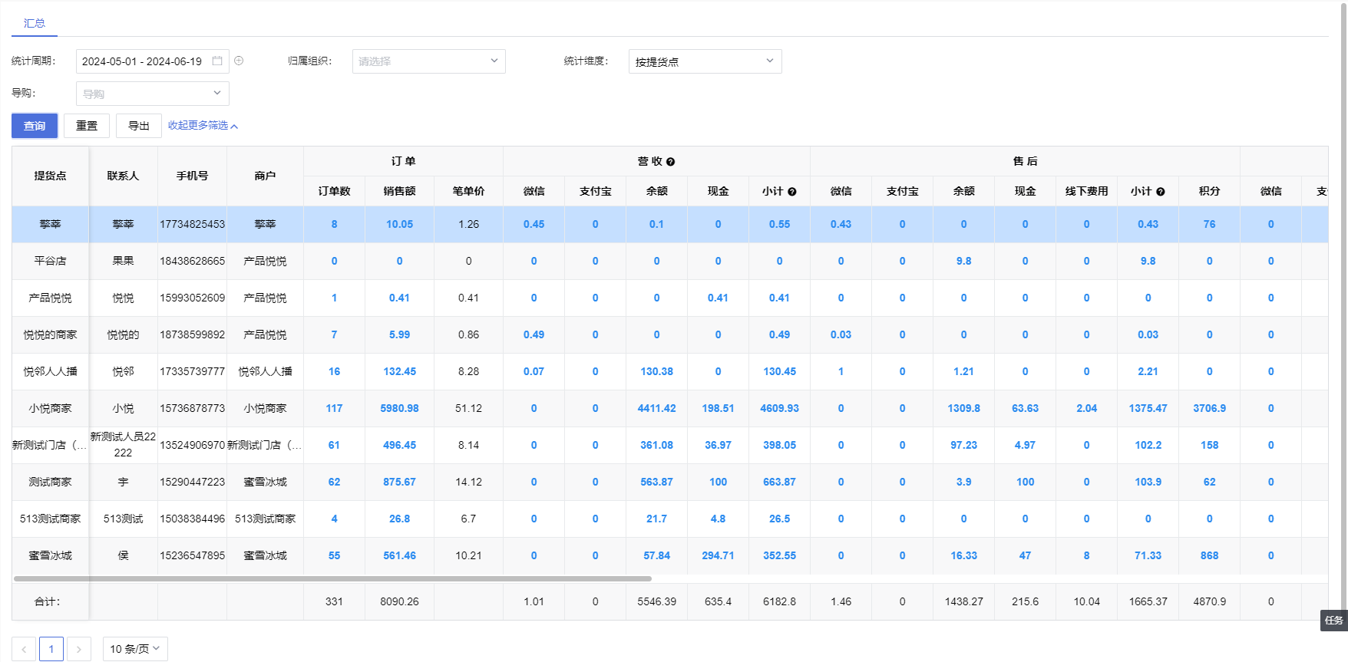Change page size via 10 条/页 dropdown

coord(135,649)
